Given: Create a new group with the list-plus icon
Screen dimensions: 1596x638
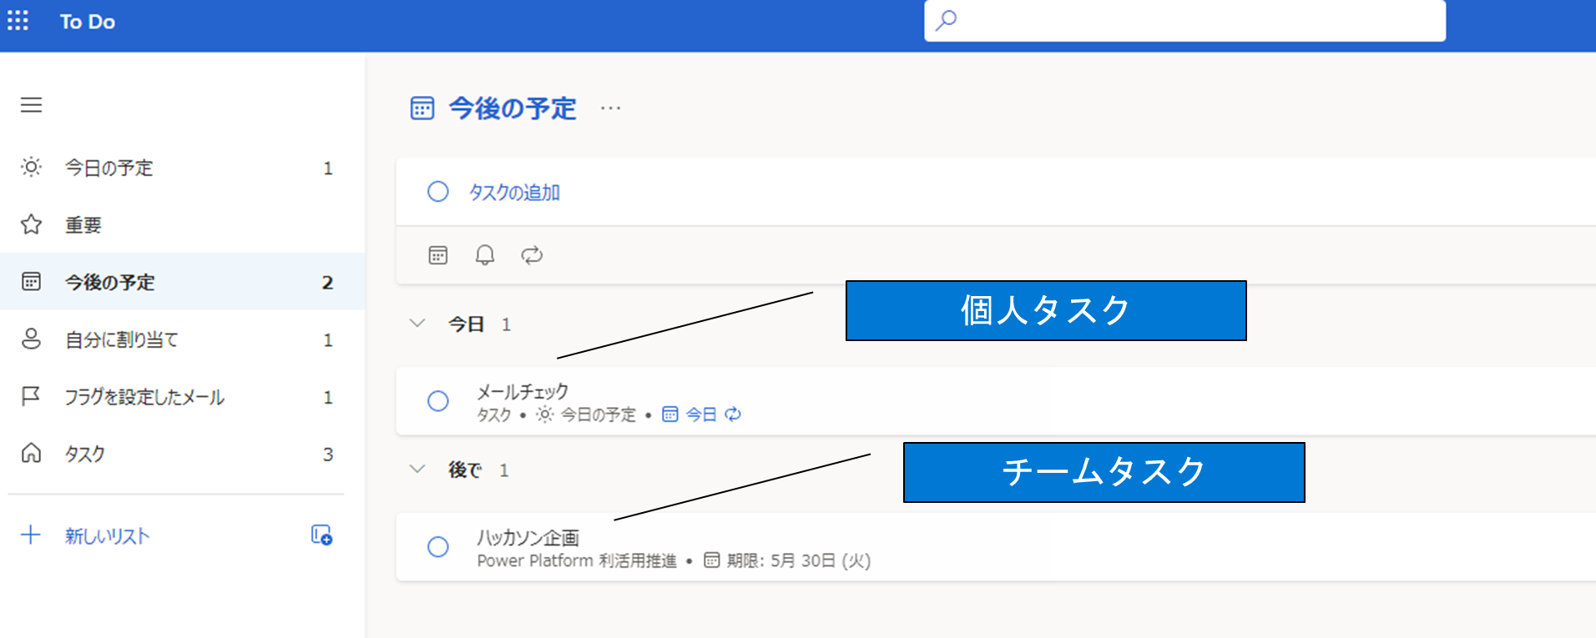Looking at the screenshot, I should click(321, 535).
